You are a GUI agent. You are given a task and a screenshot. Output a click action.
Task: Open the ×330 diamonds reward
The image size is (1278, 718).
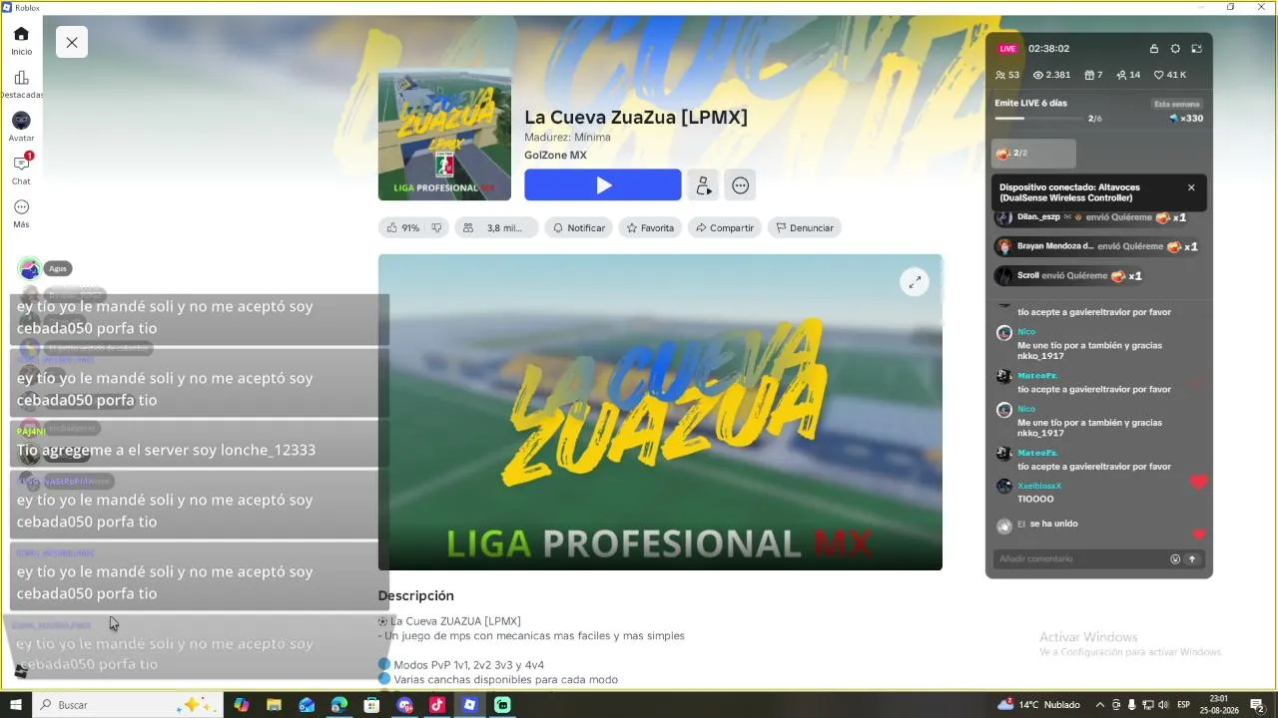click(1186, 119)
